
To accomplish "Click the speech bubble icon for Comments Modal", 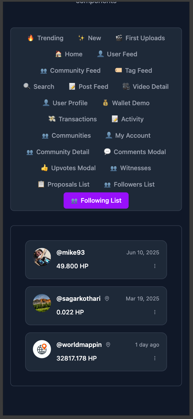I will 107,152.
